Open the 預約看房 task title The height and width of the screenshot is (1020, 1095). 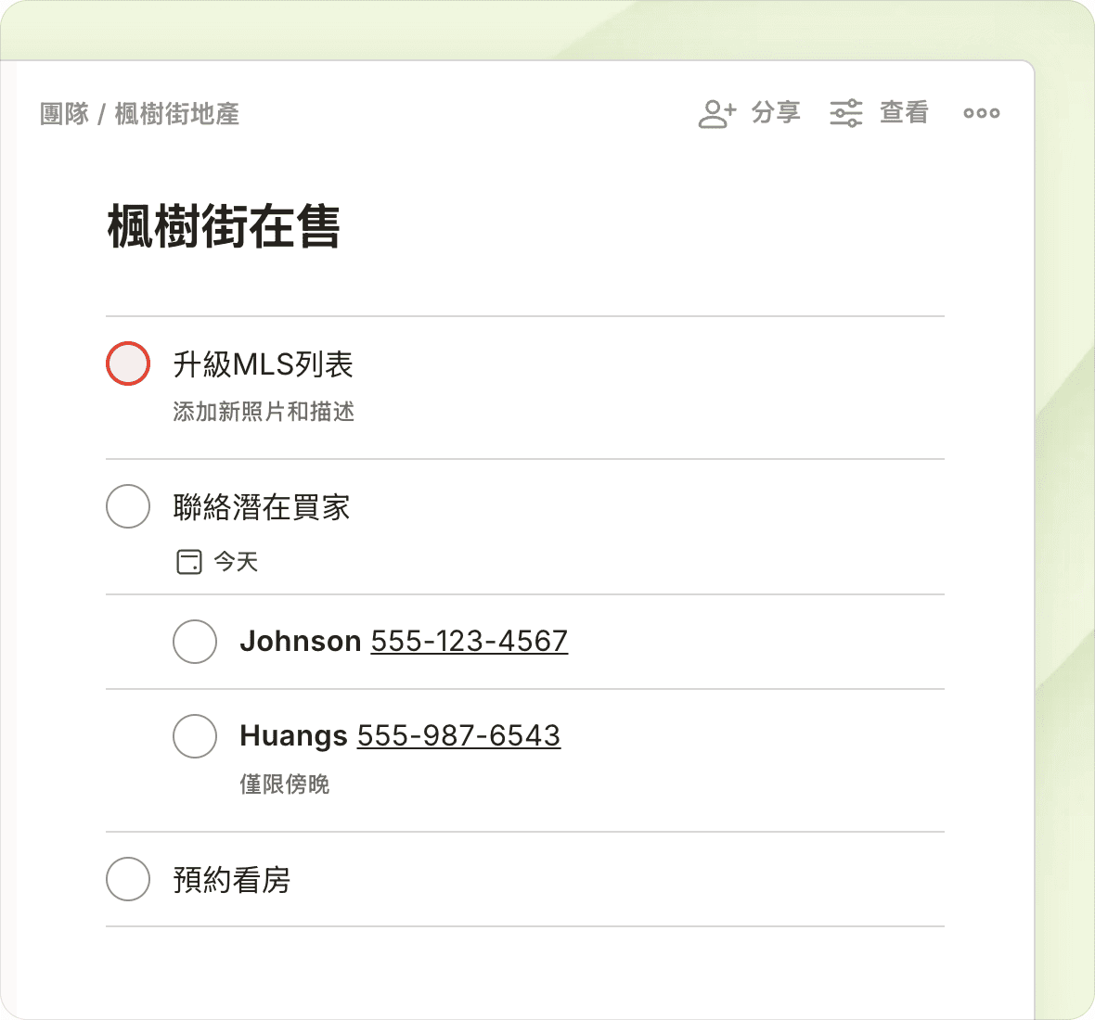pos(232,880)
